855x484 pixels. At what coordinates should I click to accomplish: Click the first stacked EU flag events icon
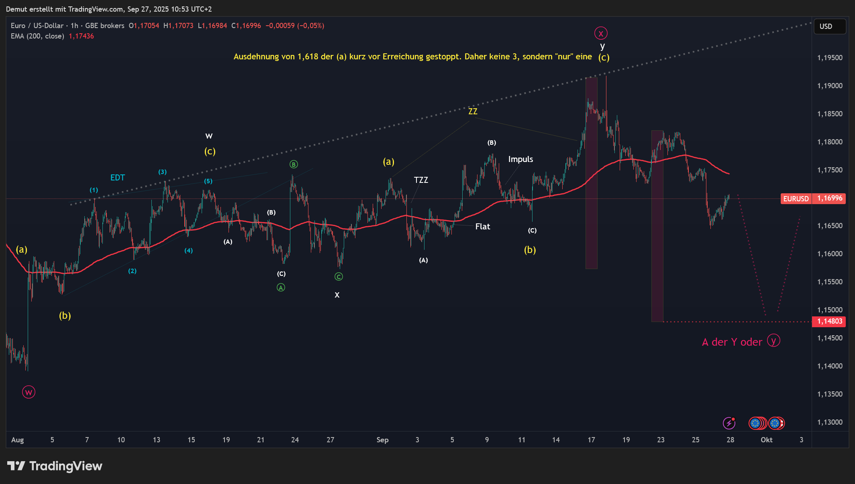[x=755, y=423]
